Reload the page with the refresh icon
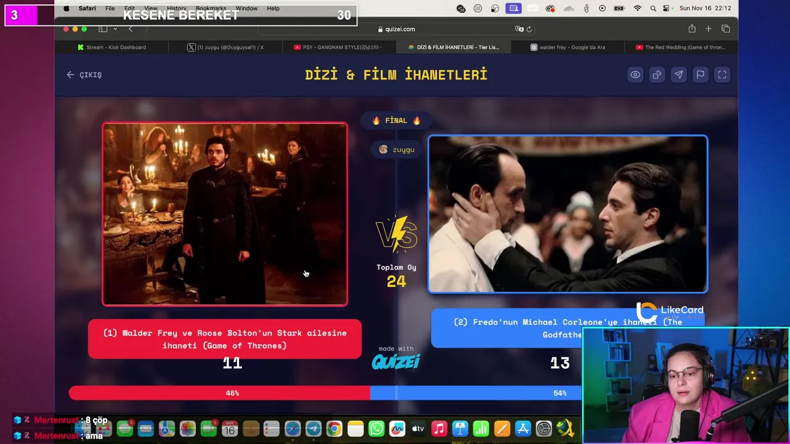 (529, 29)
